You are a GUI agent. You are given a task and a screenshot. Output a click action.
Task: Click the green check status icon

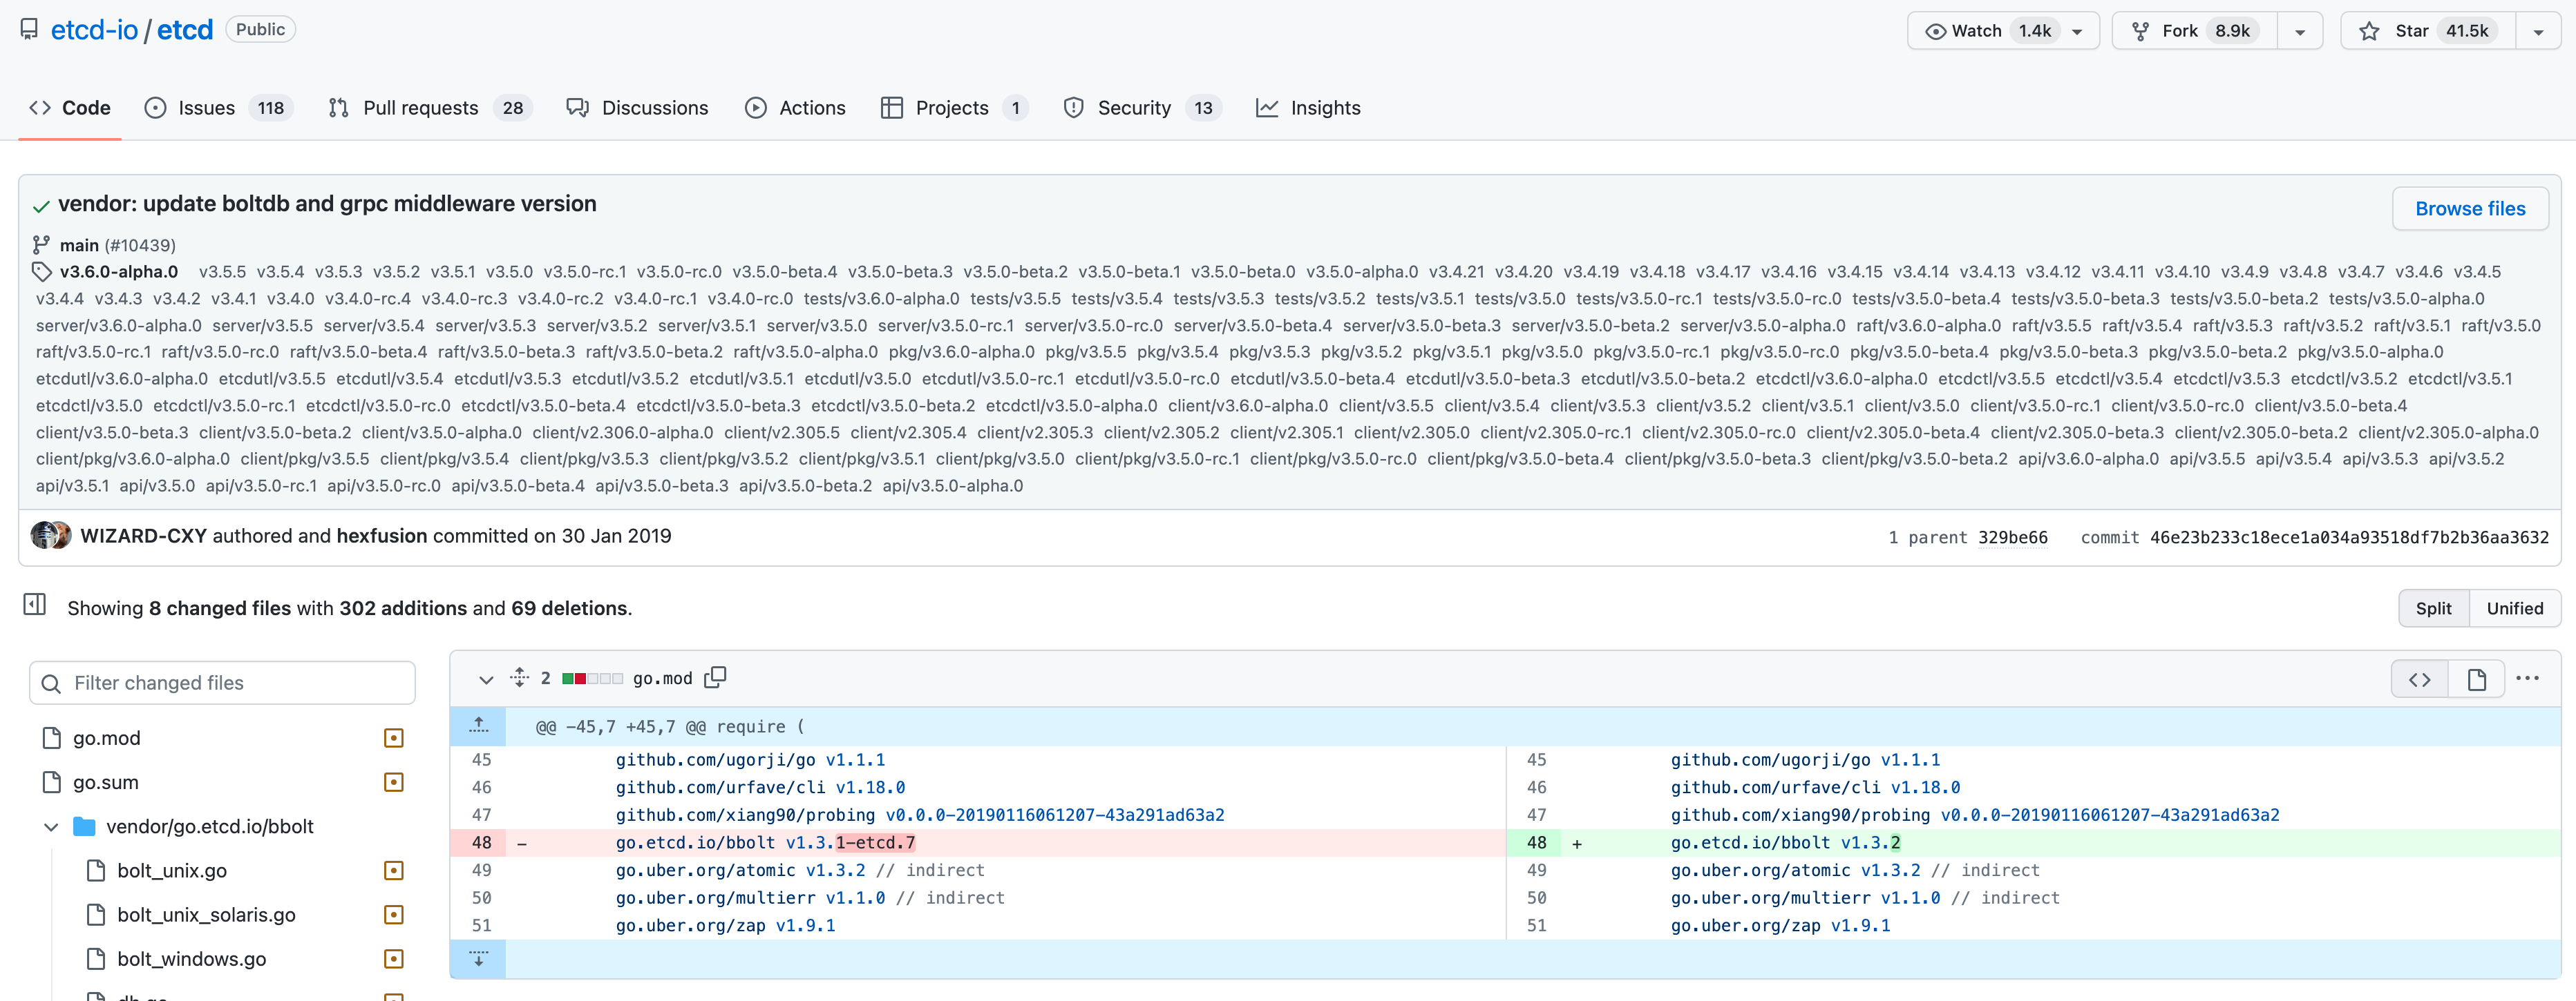click(41, 207)
